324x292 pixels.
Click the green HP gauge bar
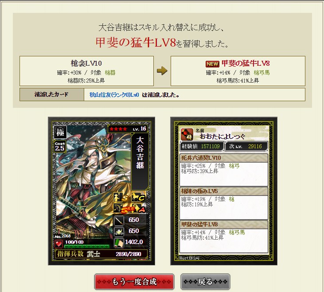87,246
